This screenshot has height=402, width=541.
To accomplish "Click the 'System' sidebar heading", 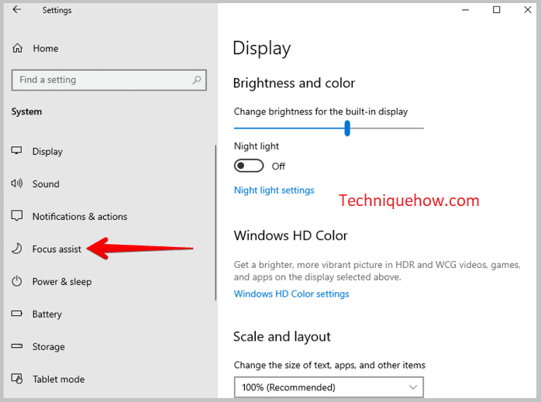I will pyautogui.click(x=26, y=112).
